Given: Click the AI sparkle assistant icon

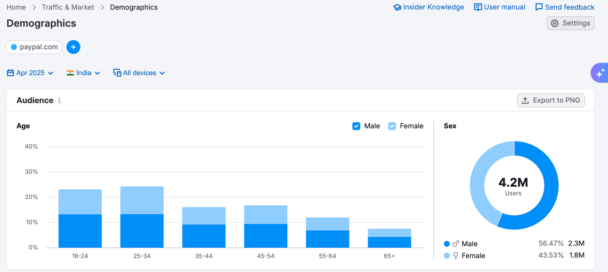Looking at the screenshot, I should coord(600,73).
